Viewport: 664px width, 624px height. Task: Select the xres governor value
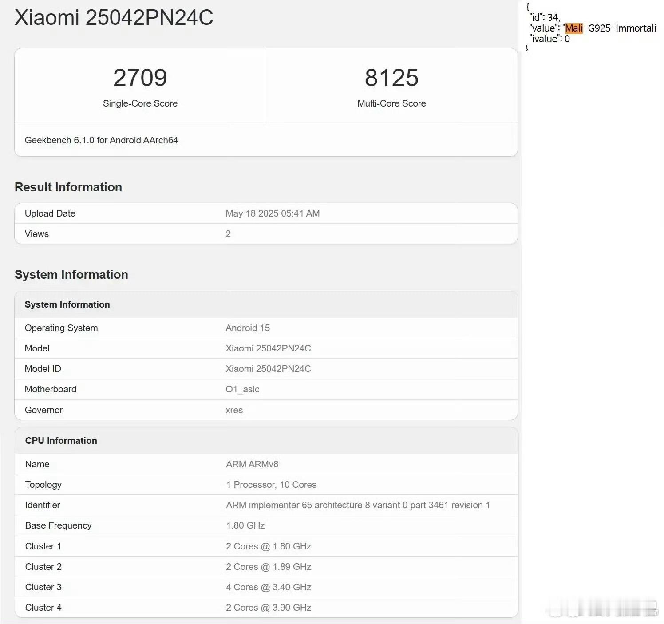(x=234, y=411)
